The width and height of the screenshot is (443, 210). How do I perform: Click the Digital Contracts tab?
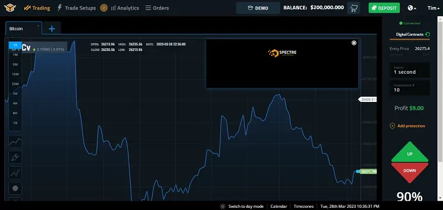410,34
